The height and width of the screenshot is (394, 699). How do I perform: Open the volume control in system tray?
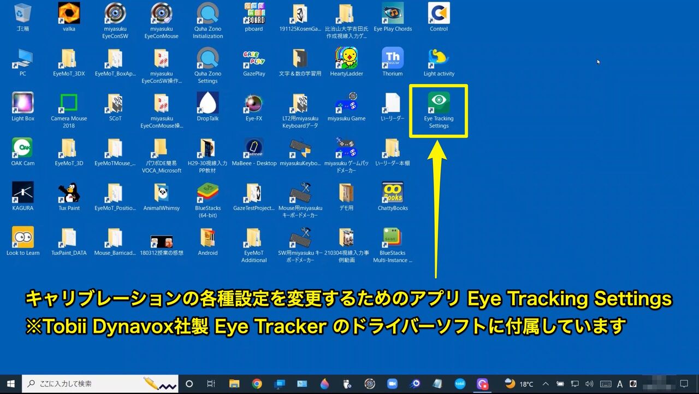click(x=589, y=384)
